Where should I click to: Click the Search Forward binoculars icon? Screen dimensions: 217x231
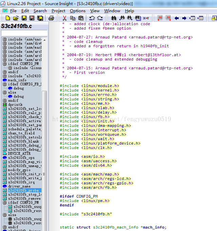[130, 18]
